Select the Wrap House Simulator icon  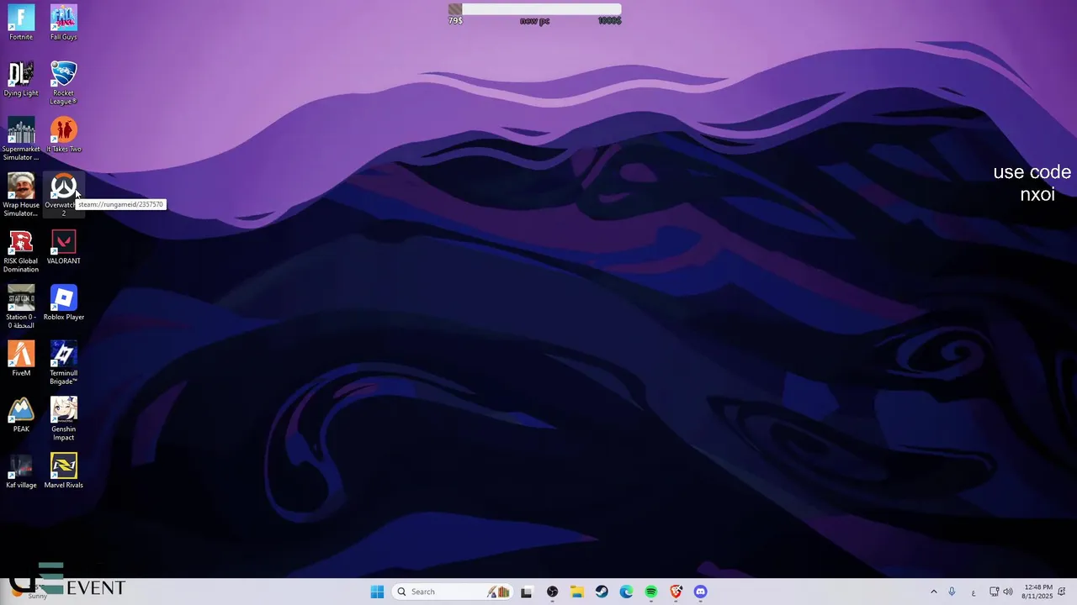point(21,195)
